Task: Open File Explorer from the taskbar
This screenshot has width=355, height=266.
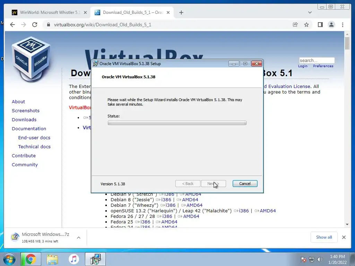Action: [x=52, y=259]
